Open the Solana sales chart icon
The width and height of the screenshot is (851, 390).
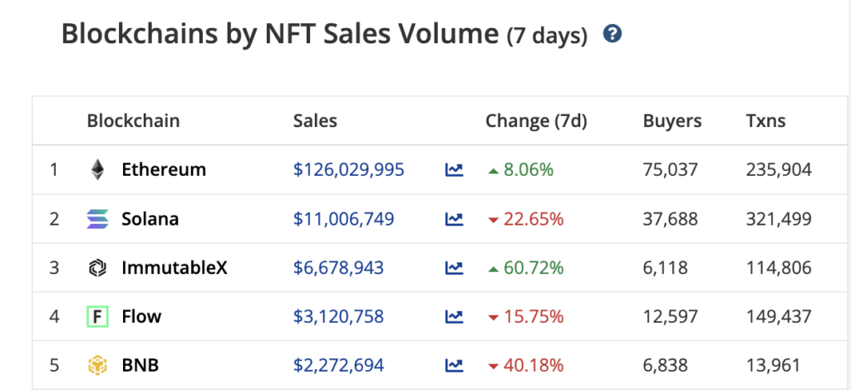pyautogui.click(x=454, y=219)
